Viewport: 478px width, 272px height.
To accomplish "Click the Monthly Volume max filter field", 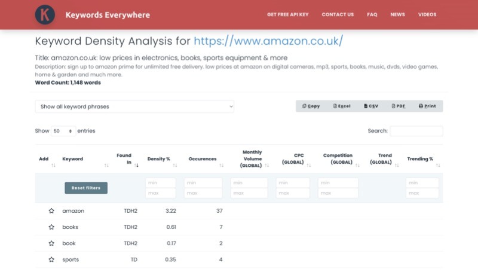I will click(x=249, y=193).
